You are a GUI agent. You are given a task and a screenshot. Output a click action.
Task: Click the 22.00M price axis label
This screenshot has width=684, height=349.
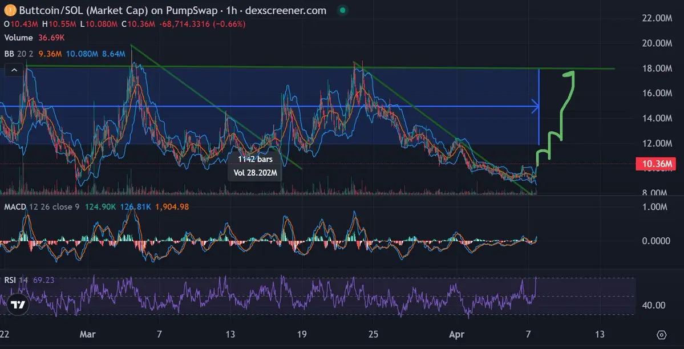tap(657, 18)
